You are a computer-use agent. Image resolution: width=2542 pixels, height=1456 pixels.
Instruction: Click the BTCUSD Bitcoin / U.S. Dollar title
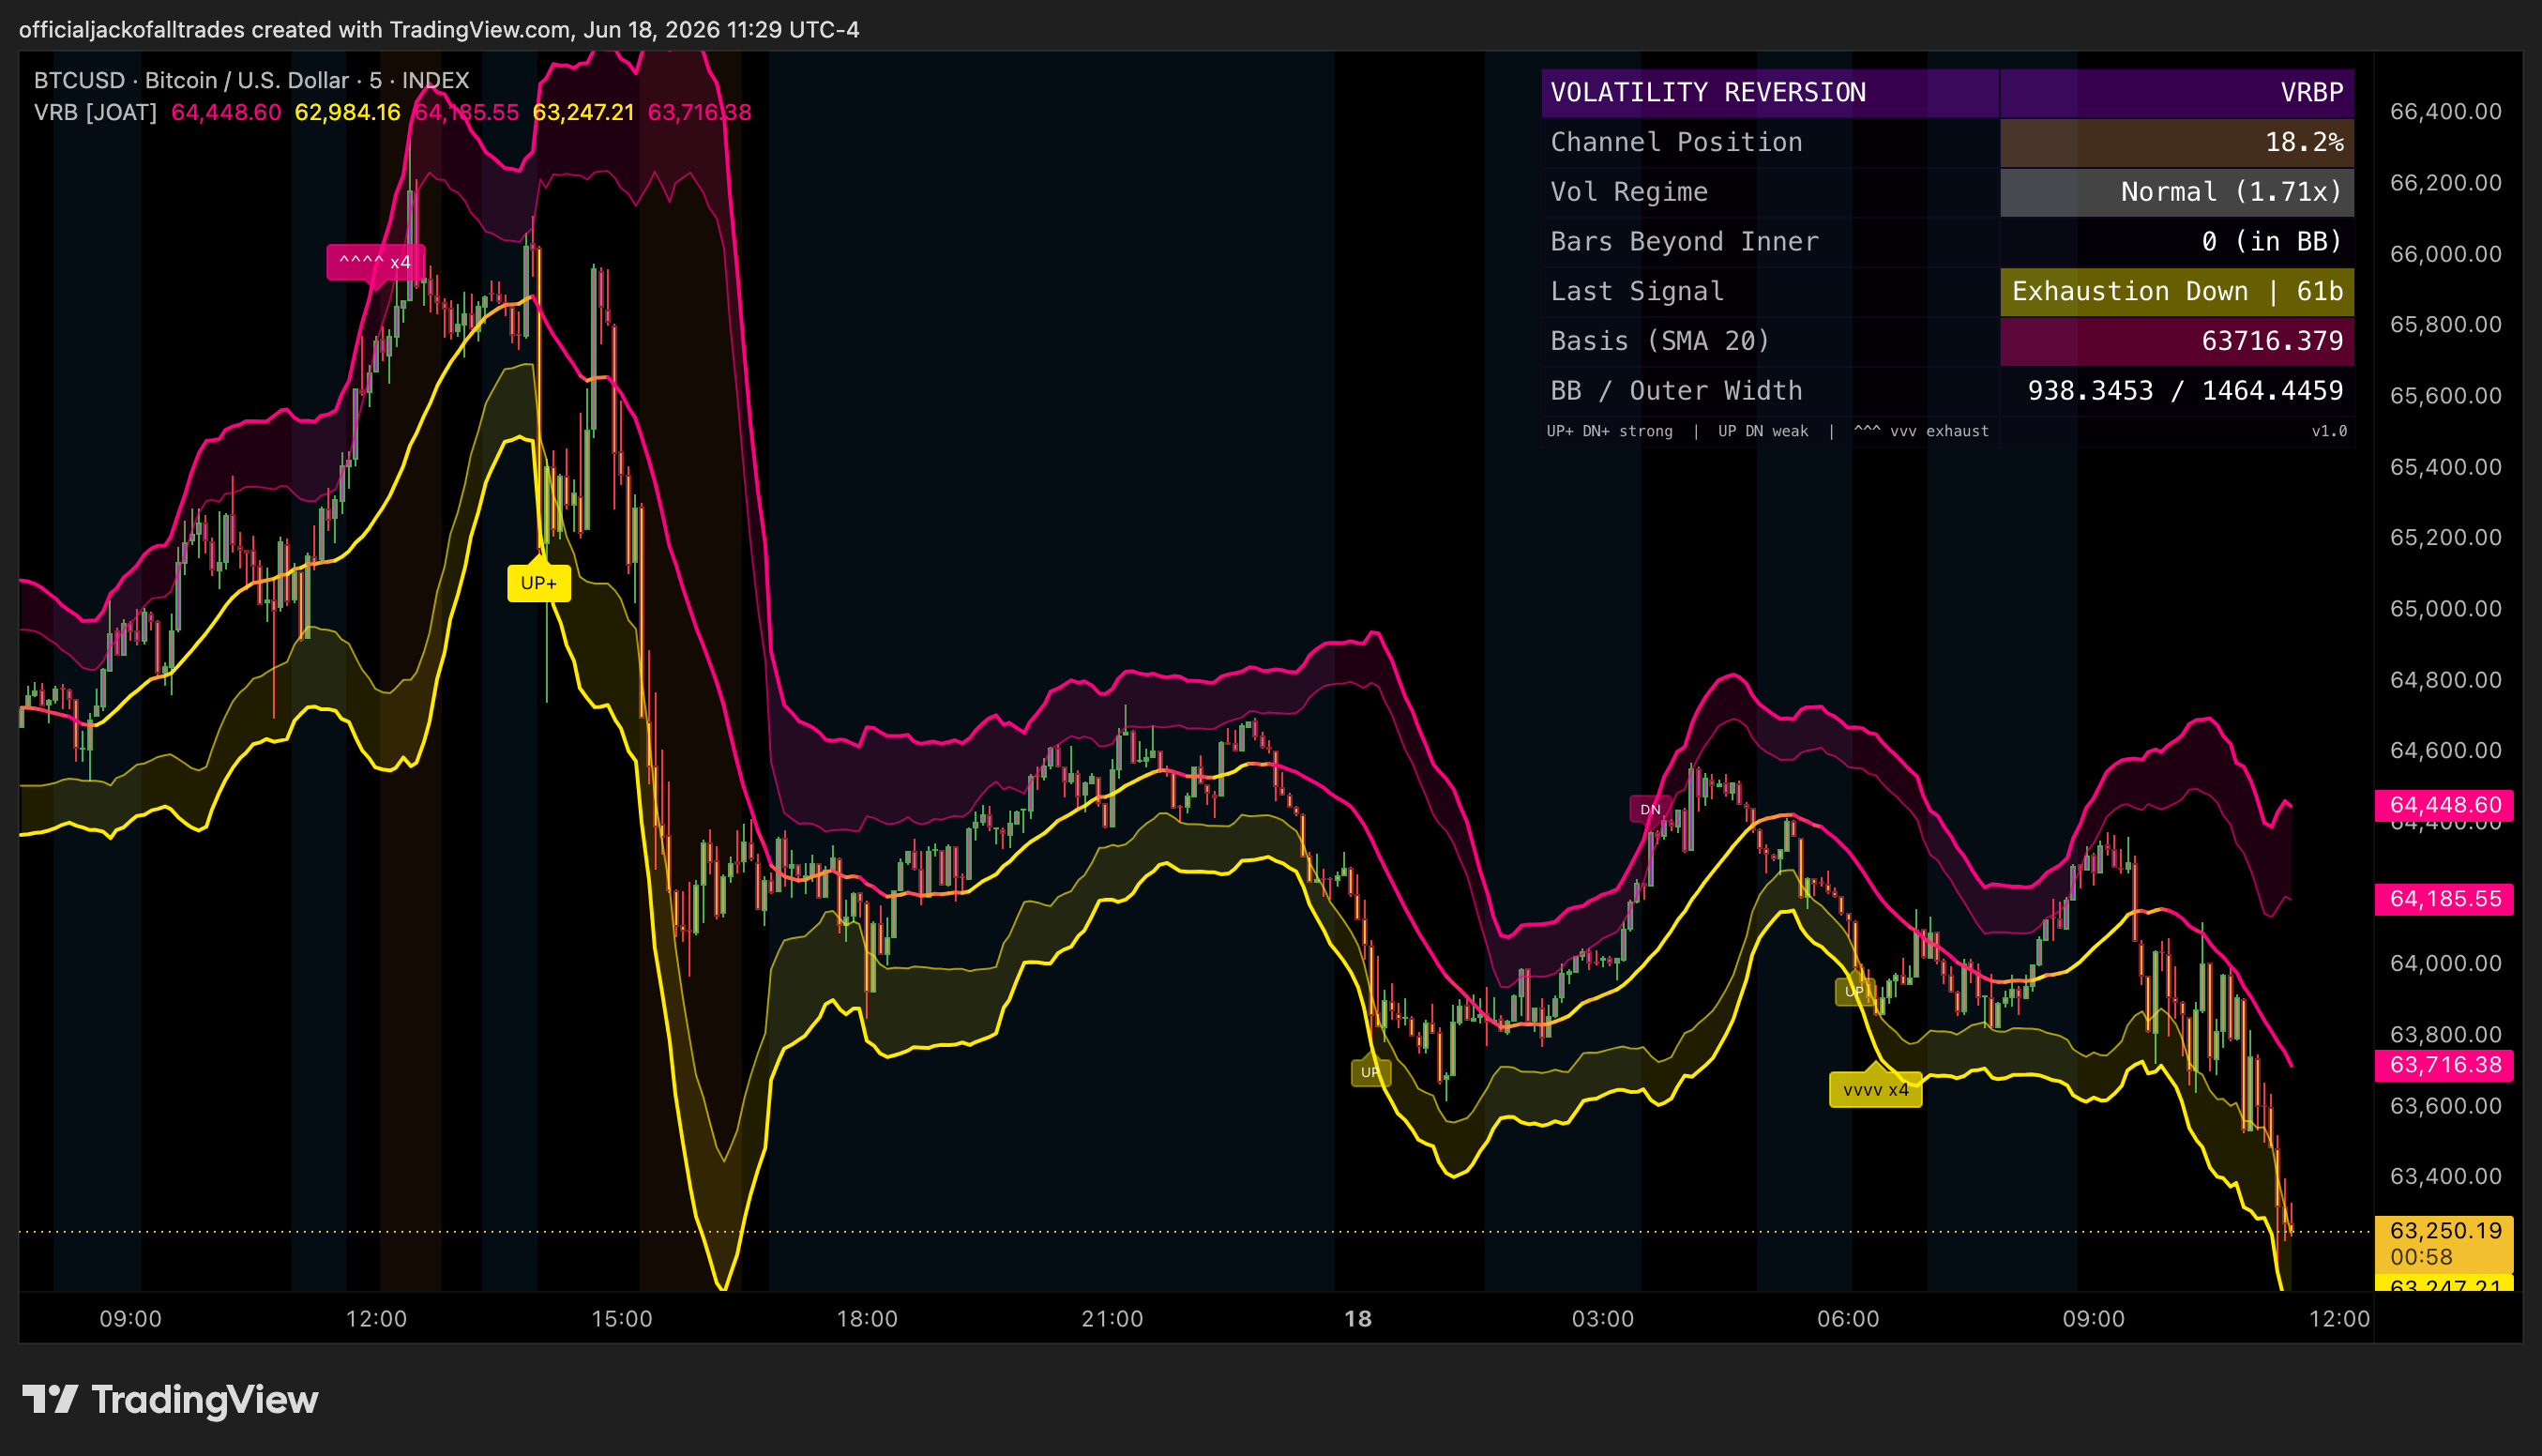tap(250, 80)
